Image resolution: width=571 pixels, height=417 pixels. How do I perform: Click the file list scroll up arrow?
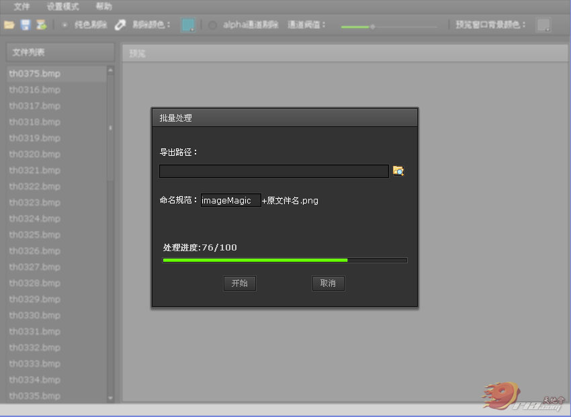[x=110, y=70]
